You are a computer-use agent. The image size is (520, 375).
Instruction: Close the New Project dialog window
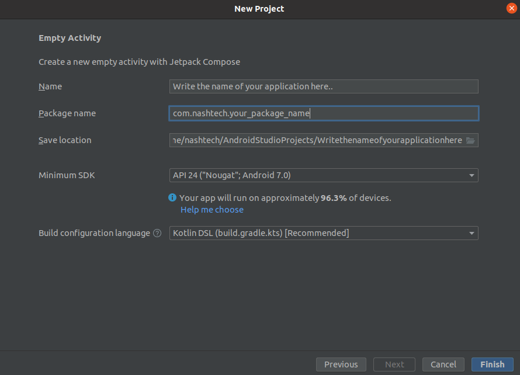[511, 8]
